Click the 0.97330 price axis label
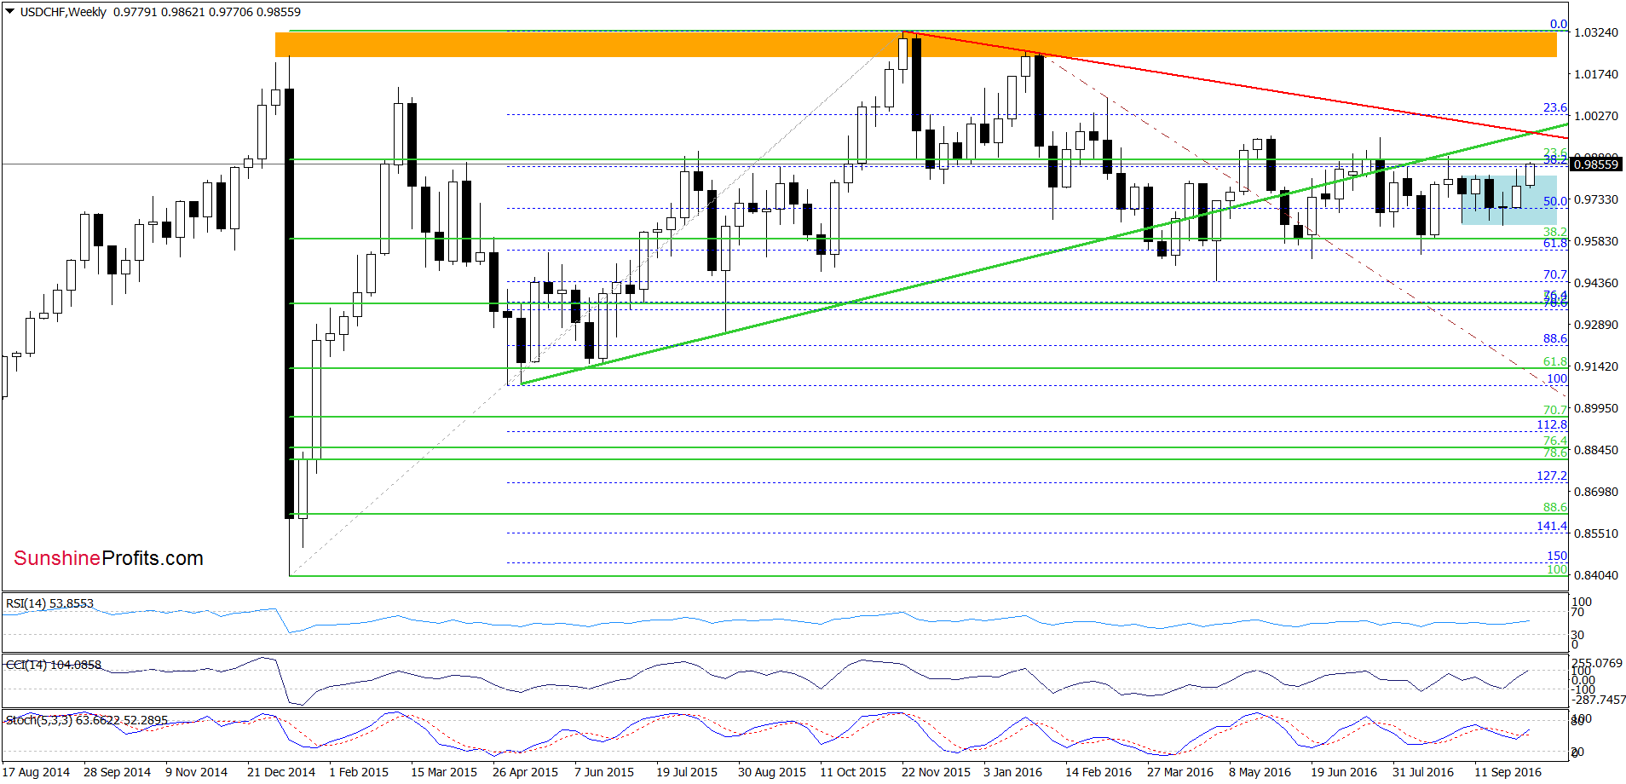 pyautogui.click(x=1595, y=199)
